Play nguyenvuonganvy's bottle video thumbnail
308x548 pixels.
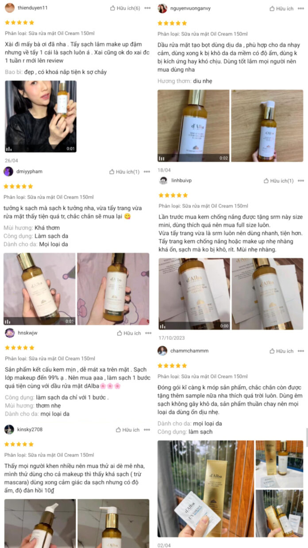coord(193,126)
